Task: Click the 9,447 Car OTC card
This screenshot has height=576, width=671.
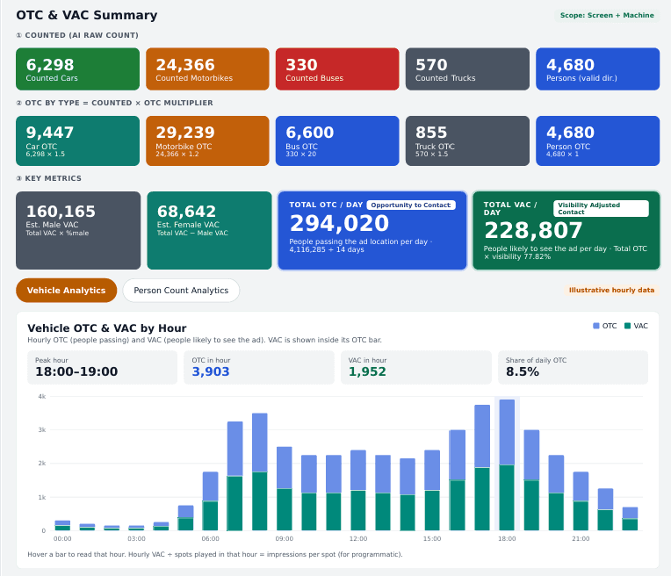Action: [77, 140]
